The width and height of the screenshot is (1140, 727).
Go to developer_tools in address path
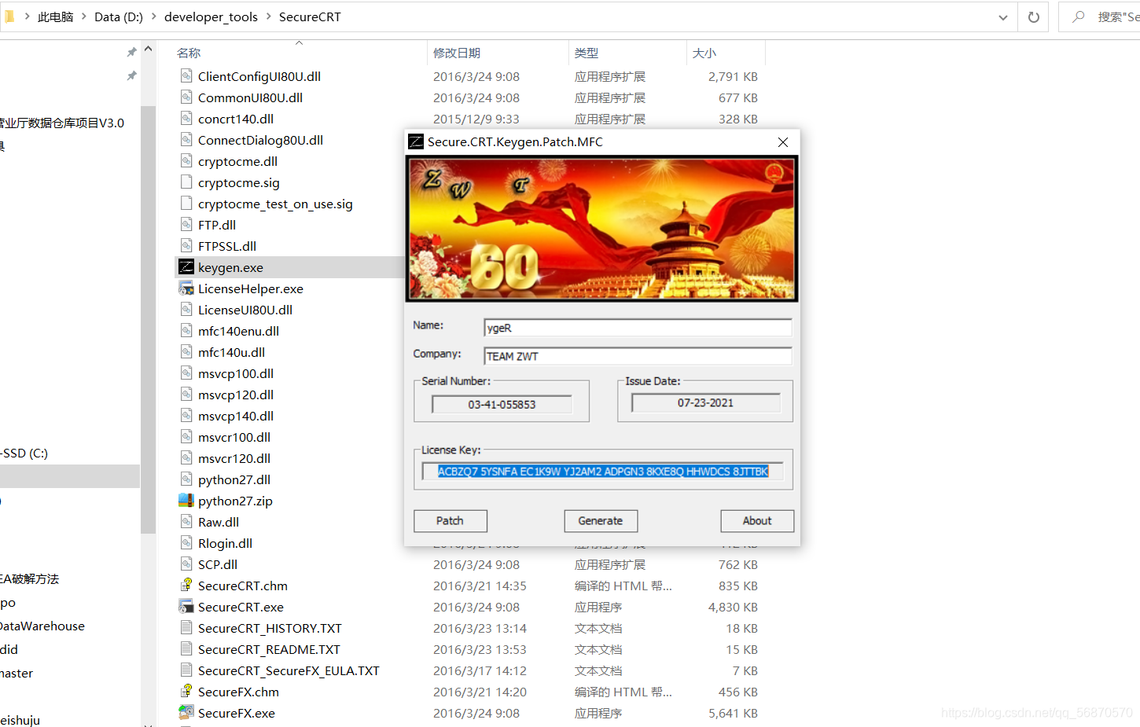pos(211,17)
